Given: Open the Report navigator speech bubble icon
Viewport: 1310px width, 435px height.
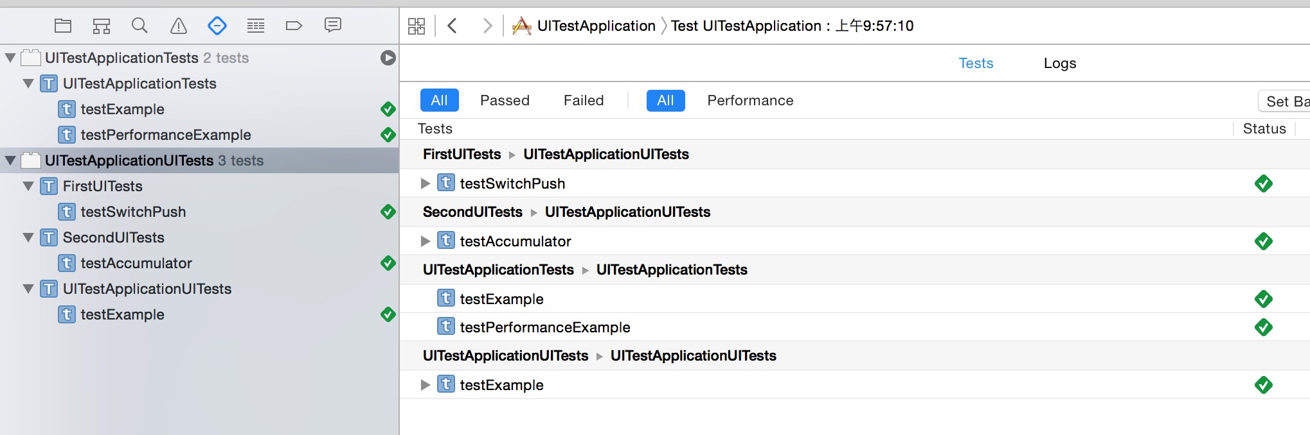Looking at the screenshot, I should [x=333, y=25].
